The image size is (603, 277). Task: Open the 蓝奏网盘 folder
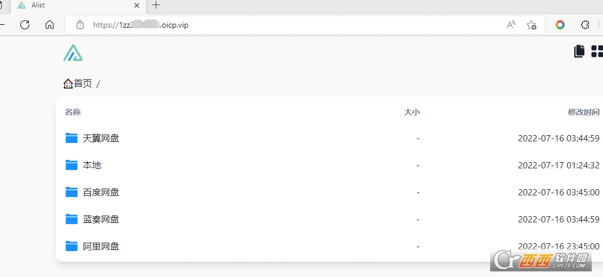click(x=101, y=219)
